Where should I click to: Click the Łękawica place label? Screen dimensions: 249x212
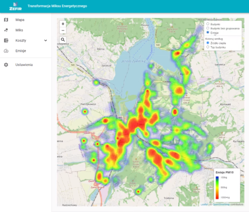click(220, 65)
